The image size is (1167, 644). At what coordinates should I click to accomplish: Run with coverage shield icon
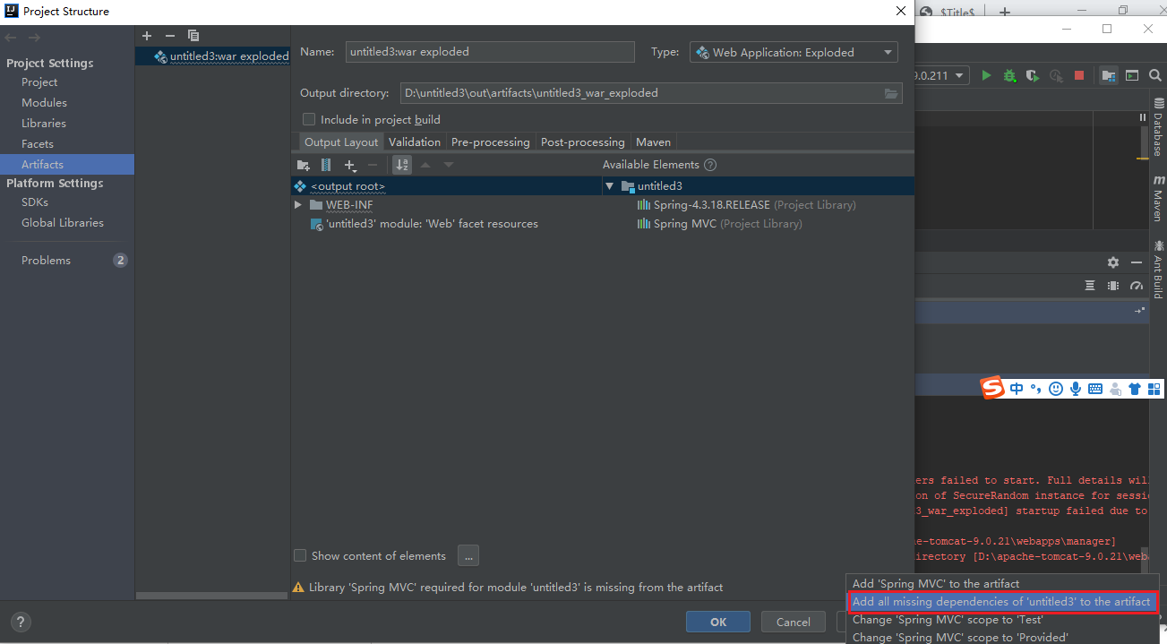pos(1033,76)
